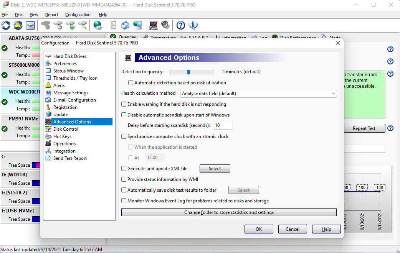This screenshot has width=400, height=253.
Task: Click the application icon in the title bar
Action: 5,5
